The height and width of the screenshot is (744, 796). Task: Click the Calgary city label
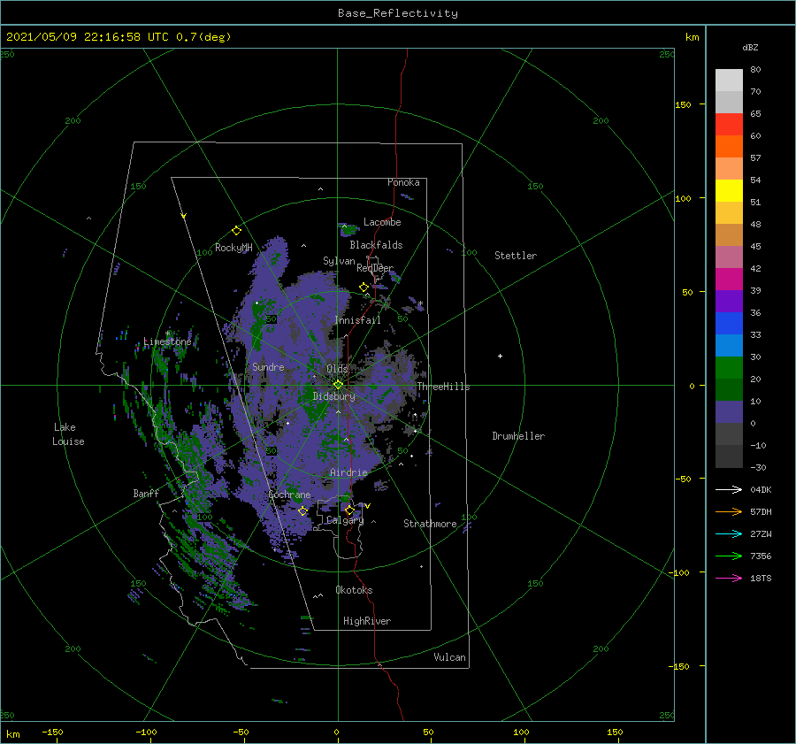(345, 520)
